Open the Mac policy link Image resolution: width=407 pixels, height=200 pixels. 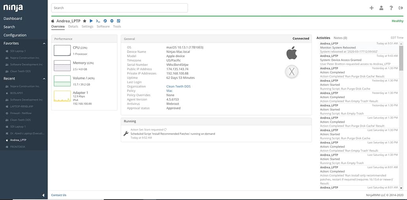(169, 91)
